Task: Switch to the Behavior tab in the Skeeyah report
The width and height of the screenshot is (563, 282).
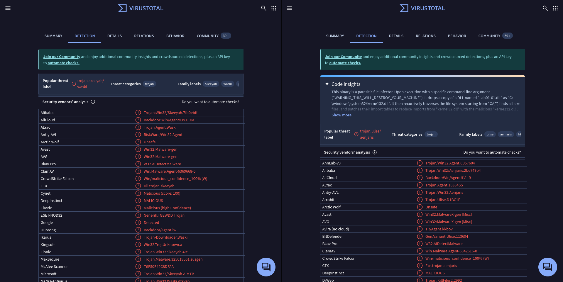Action: click(175, 36)
